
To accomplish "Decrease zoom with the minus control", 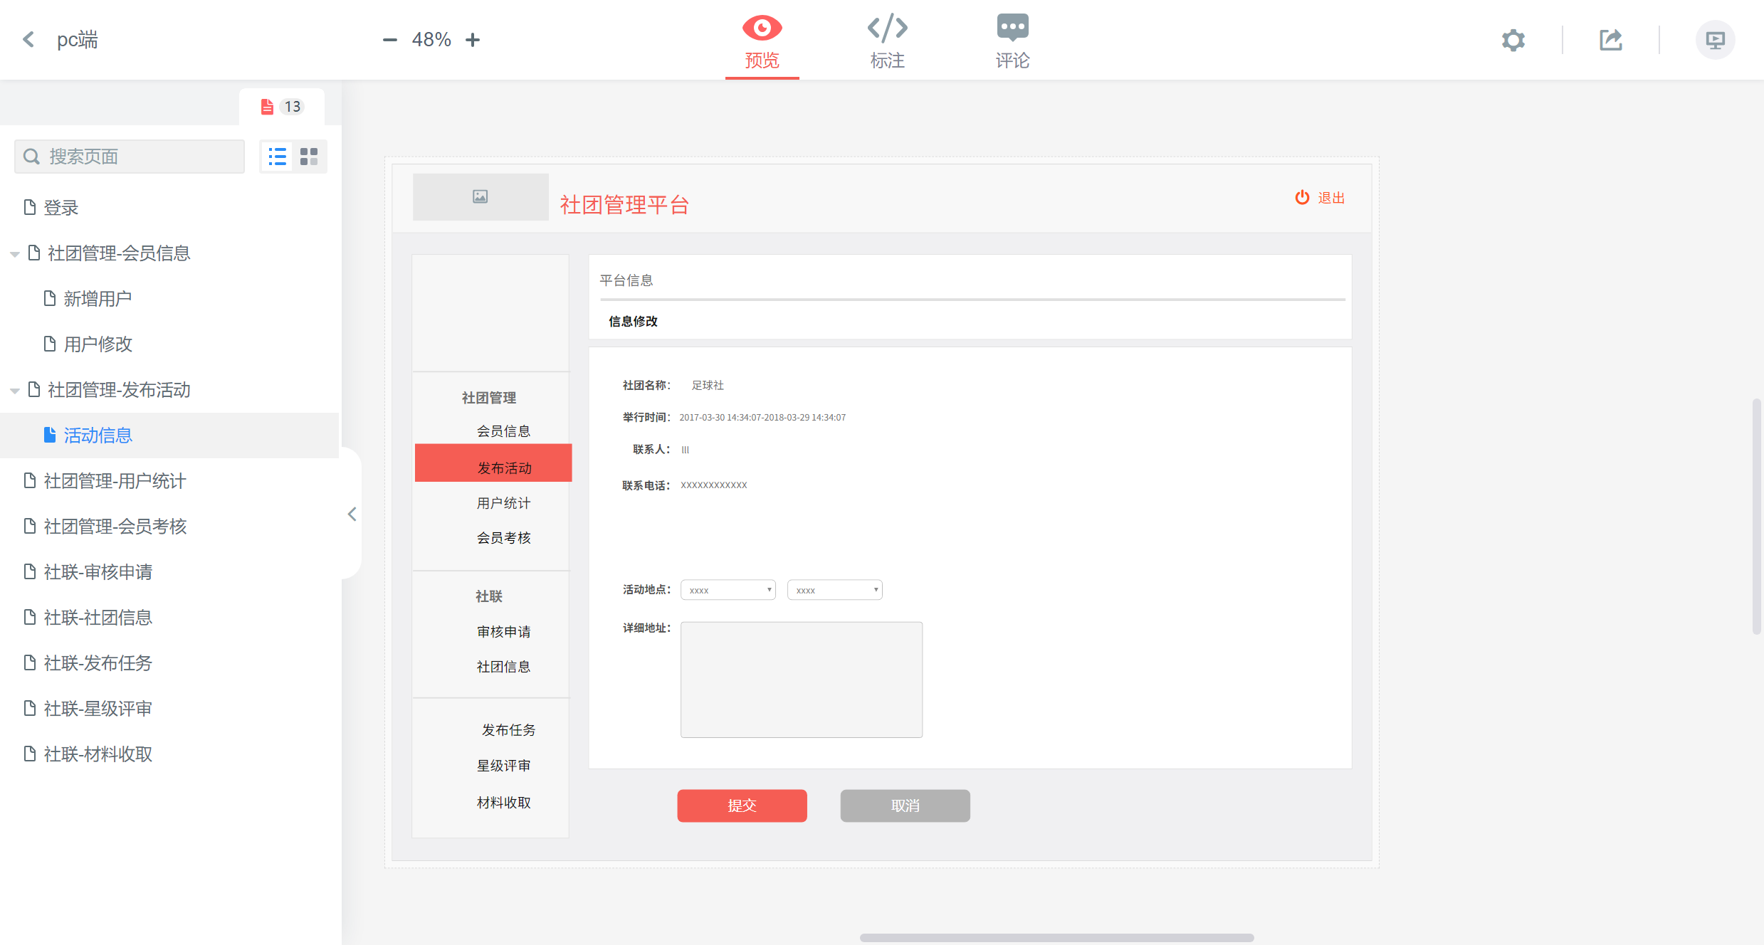I will (389, 40).
